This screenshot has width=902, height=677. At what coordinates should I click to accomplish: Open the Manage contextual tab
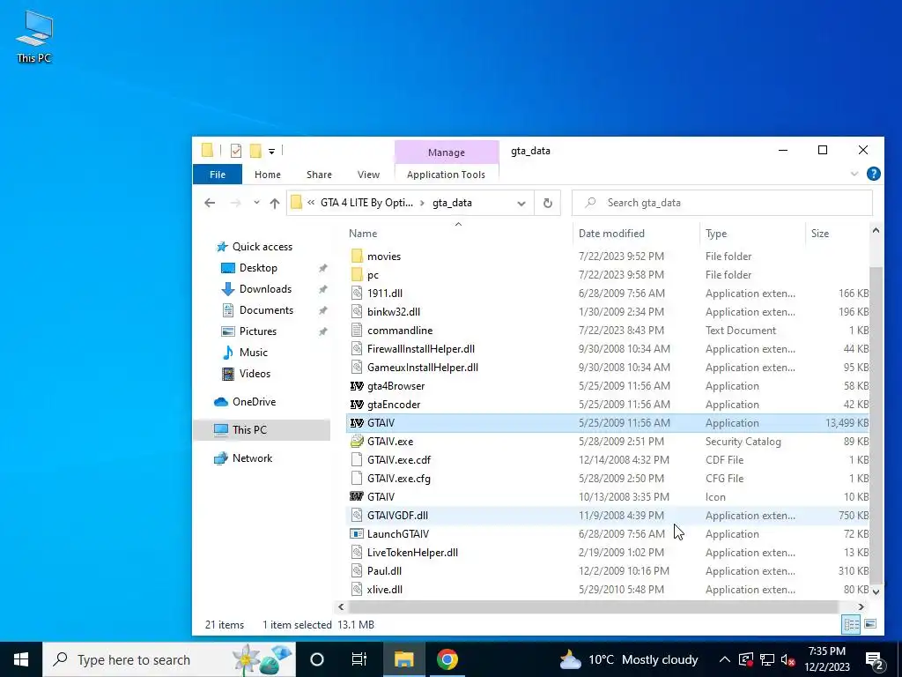[x=447, y=153]
